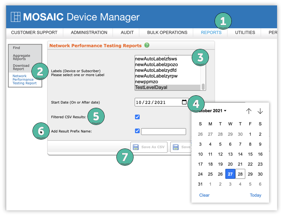The width and height of the screenshot is (281, 216).
Task: Pick October 20 in the calendar
Action: tap(230, 164)
